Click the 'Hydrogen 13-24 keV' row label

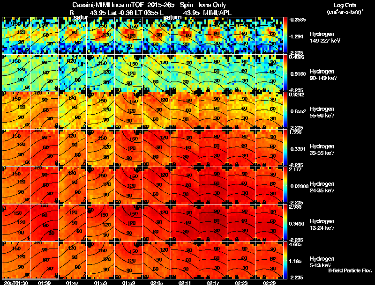(x=322, y=225)
